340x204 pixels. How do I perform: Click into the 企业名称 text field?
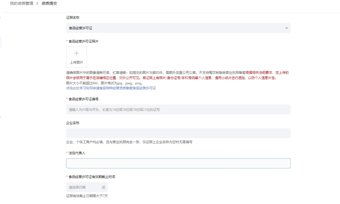point(178,133)
